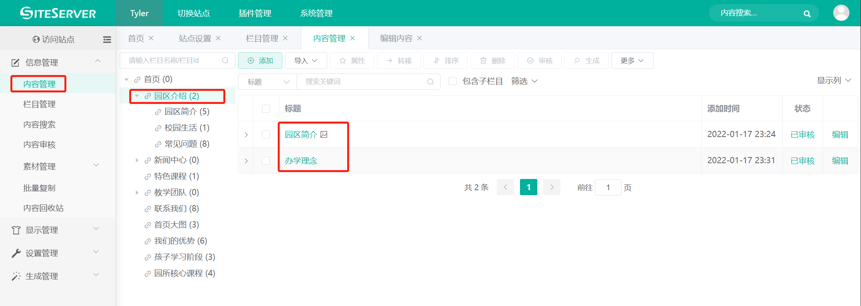This screenshot has width=861, height=306.
Task: Close the 栏目管理 tab
Action: click(x=285, y=38)
